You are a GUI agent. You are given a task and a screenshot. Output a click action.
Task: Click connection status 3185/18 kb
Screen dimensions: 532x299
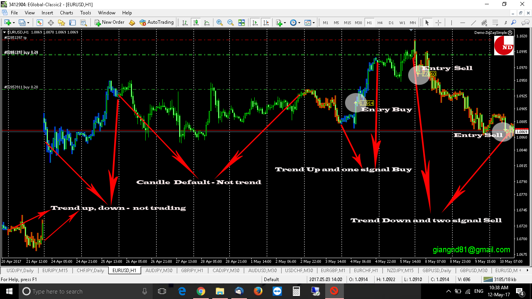click(500, 279)
